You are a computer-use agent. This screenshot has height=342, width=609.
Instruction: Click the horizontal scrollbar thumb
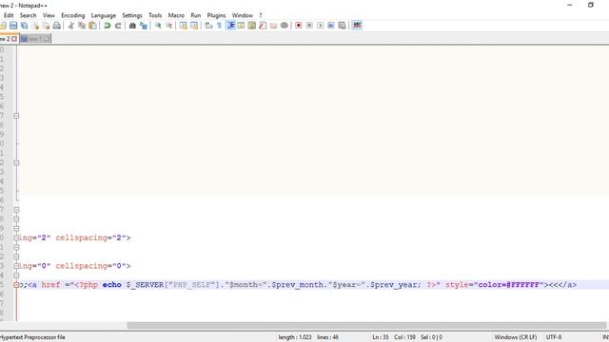click(x=366, y=326)
